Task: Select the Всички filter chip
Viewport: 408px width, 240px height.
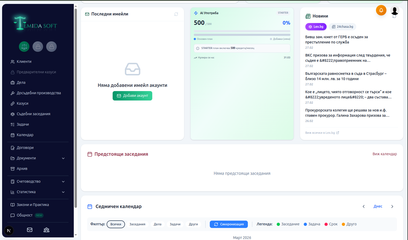Action: tap(116, 224)
